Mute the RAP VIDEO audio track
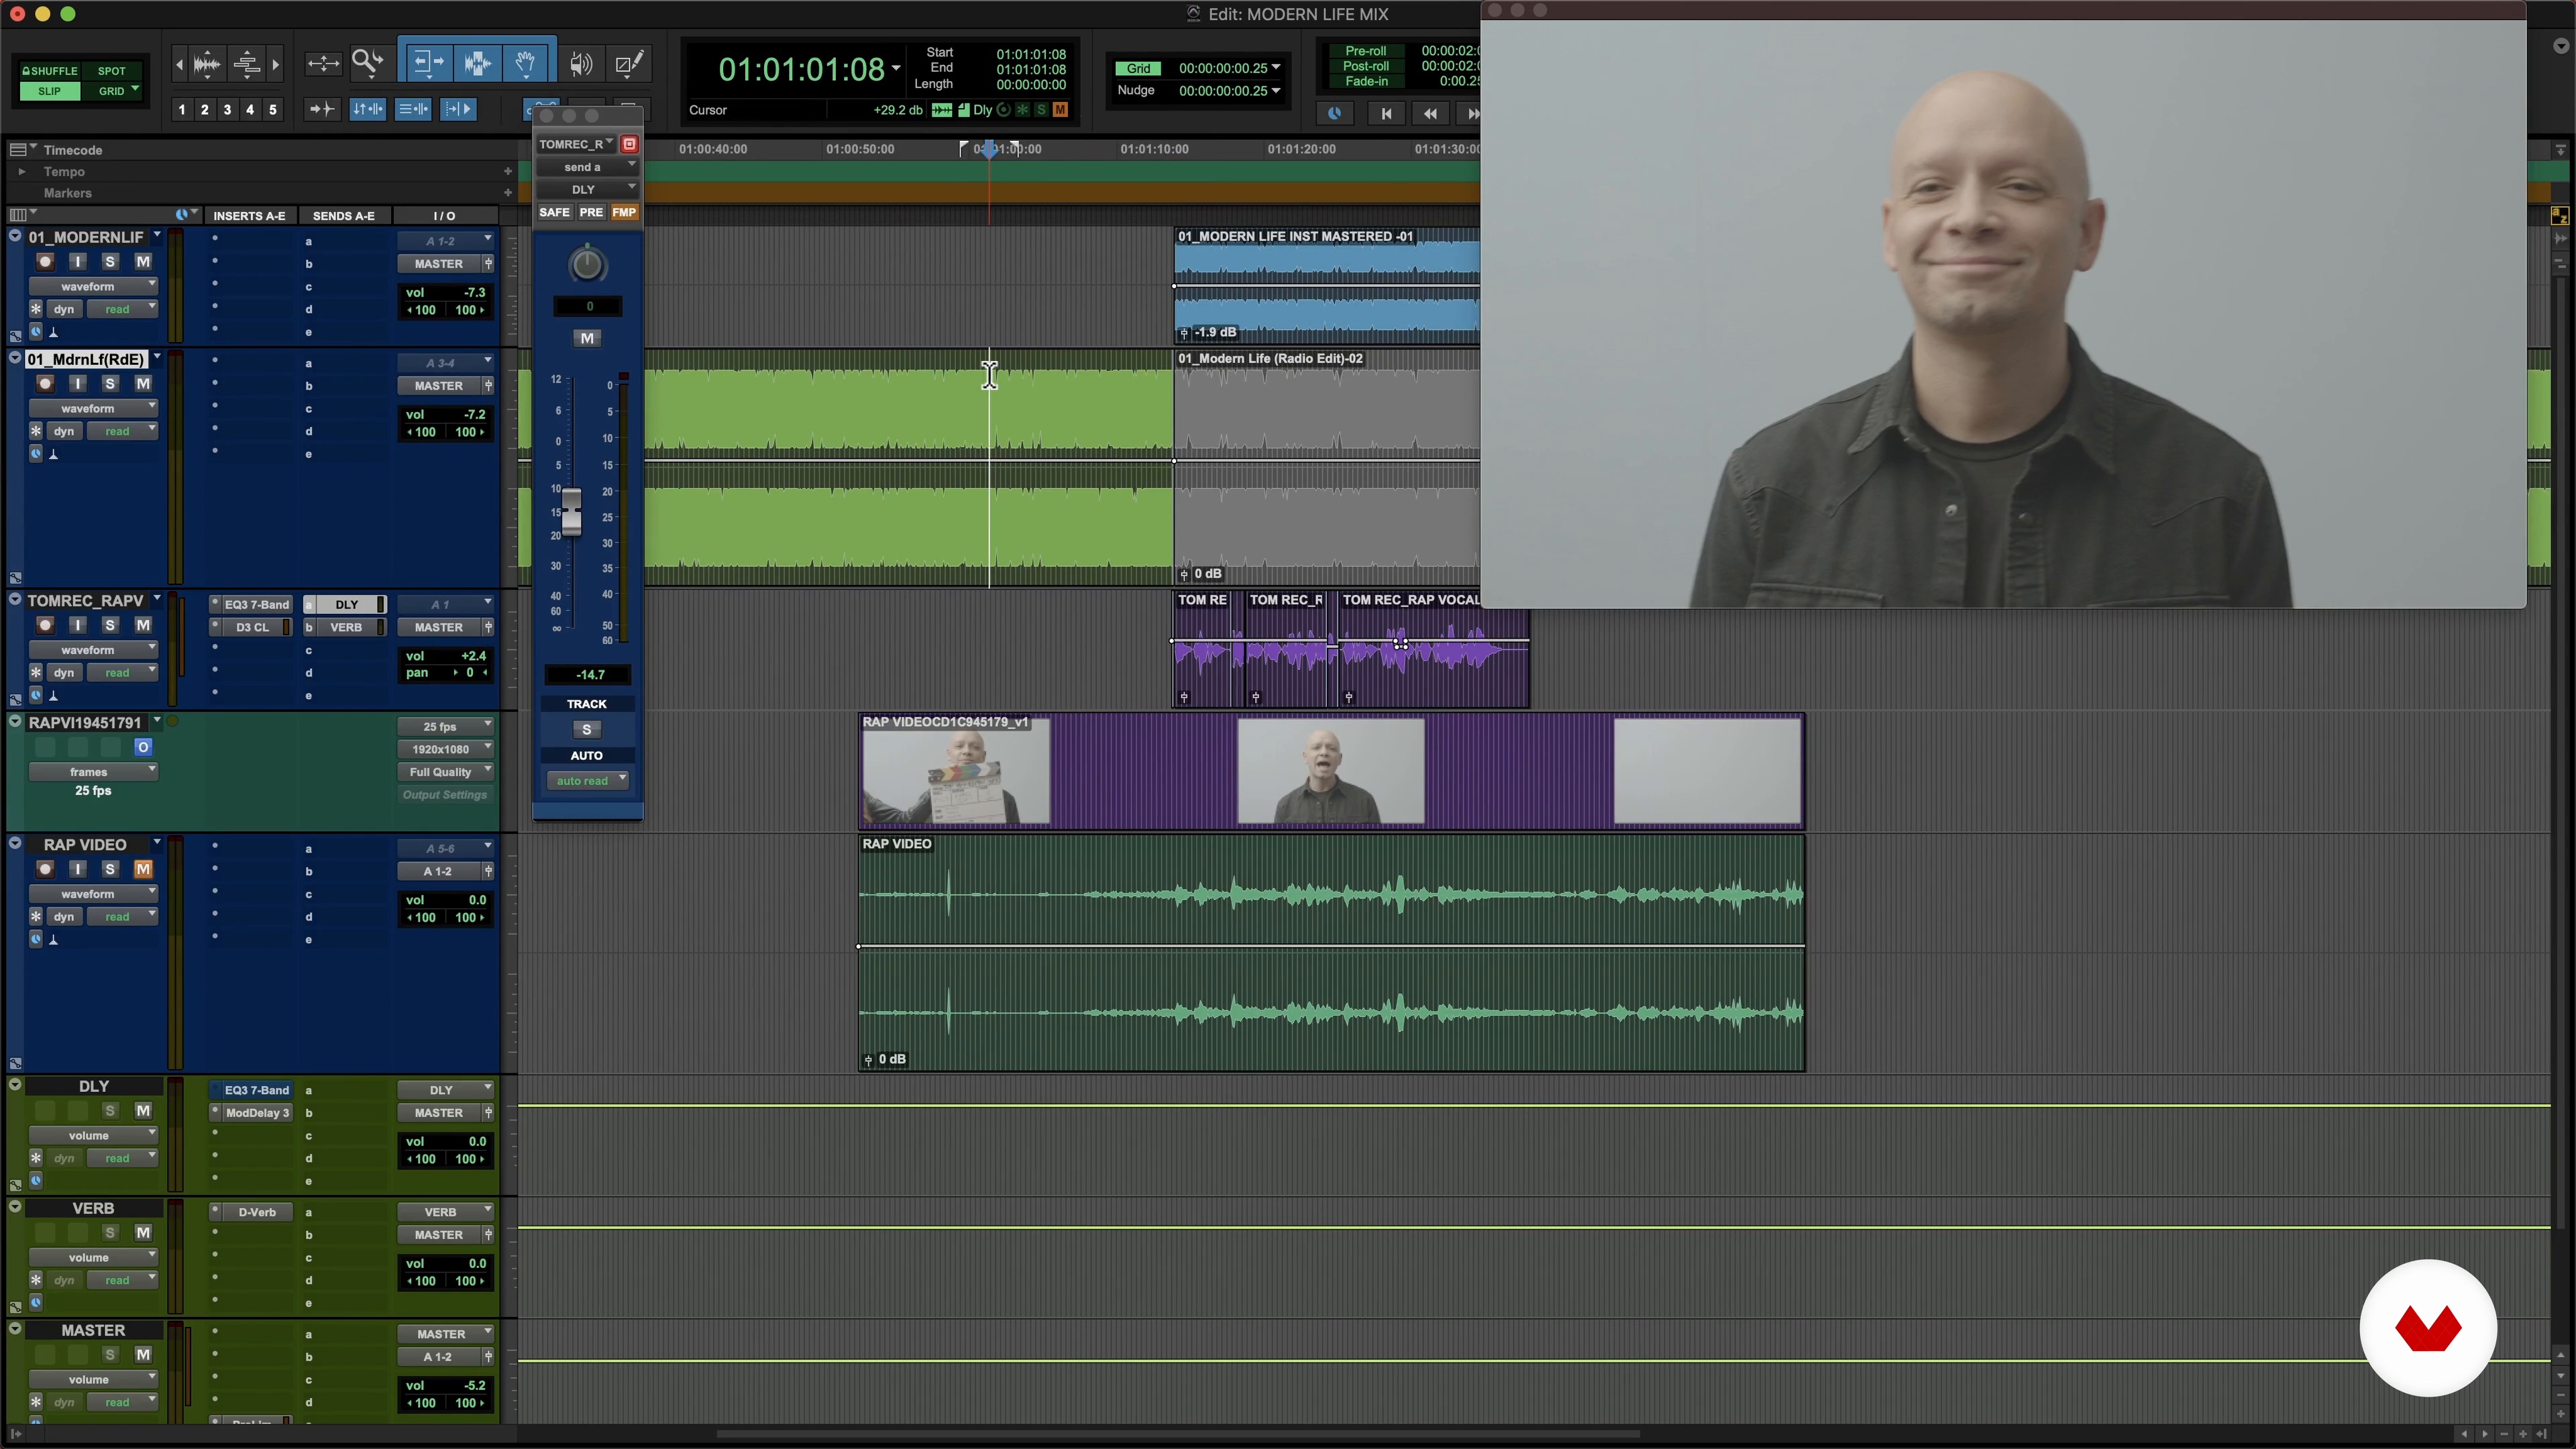 click(x=143, y=870)
